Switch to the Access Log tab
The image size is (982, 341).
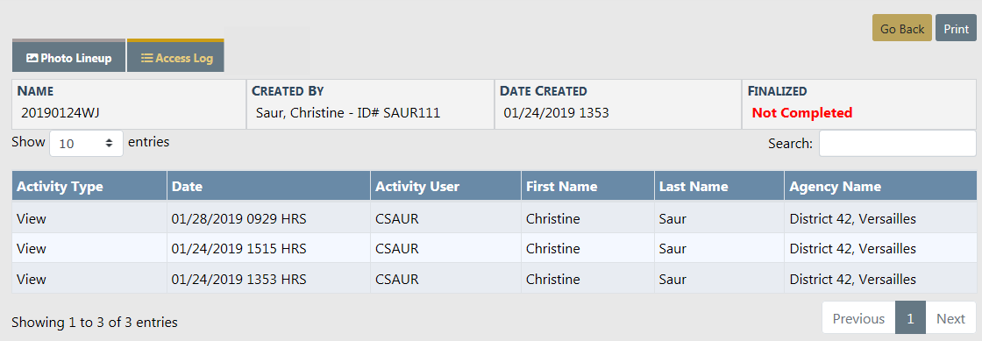pos(176,57)
